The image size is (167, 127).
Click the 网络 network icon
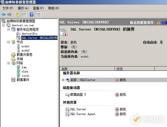click(x=14, y=63)
